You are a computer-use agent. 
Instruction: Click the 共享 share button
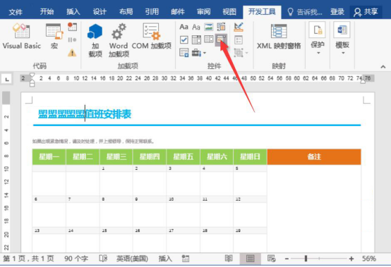pos(366,12)
